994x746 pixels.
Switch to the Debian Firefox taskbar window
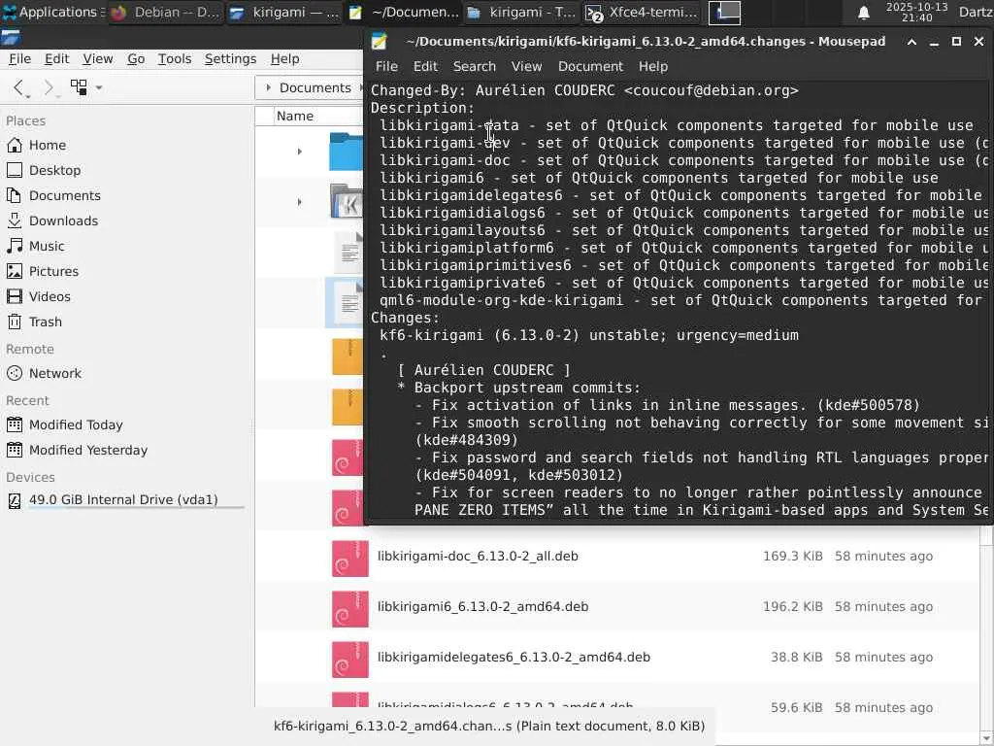click(165, 12)
